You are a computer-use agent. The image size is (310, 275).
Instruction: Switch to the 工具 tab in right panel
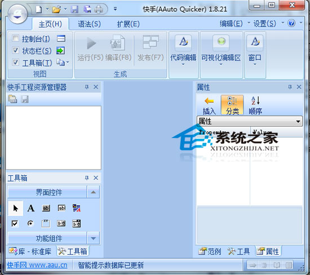pos(238,251)
